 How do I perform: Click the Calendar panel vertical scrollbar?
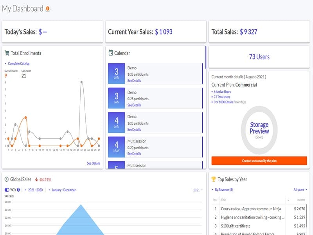coord(206,58)
